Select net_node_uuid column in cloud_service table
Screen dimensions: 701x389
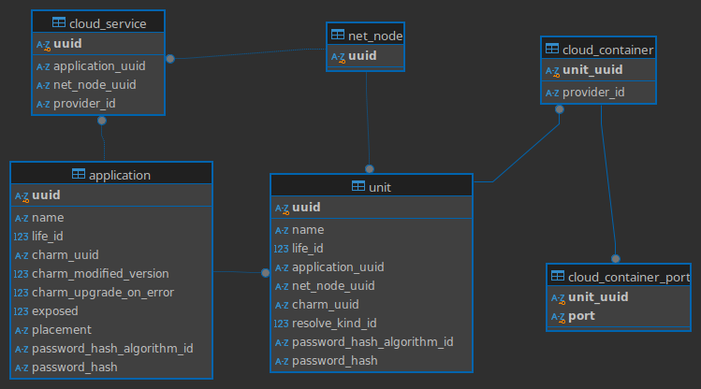pos(95,84)
